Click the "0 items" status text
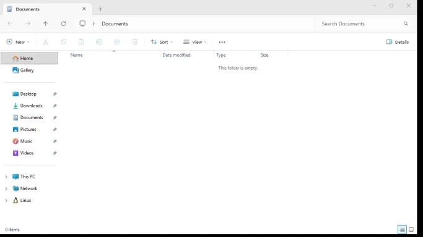The image size is (423, 237). pyautogui.click(x=12, y=230)
